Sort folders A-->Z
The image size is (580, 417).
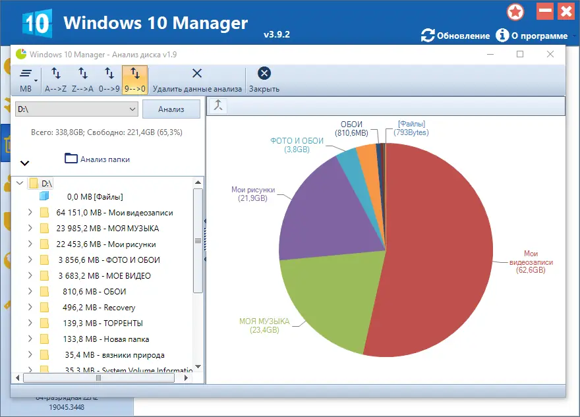click(56, 80)
